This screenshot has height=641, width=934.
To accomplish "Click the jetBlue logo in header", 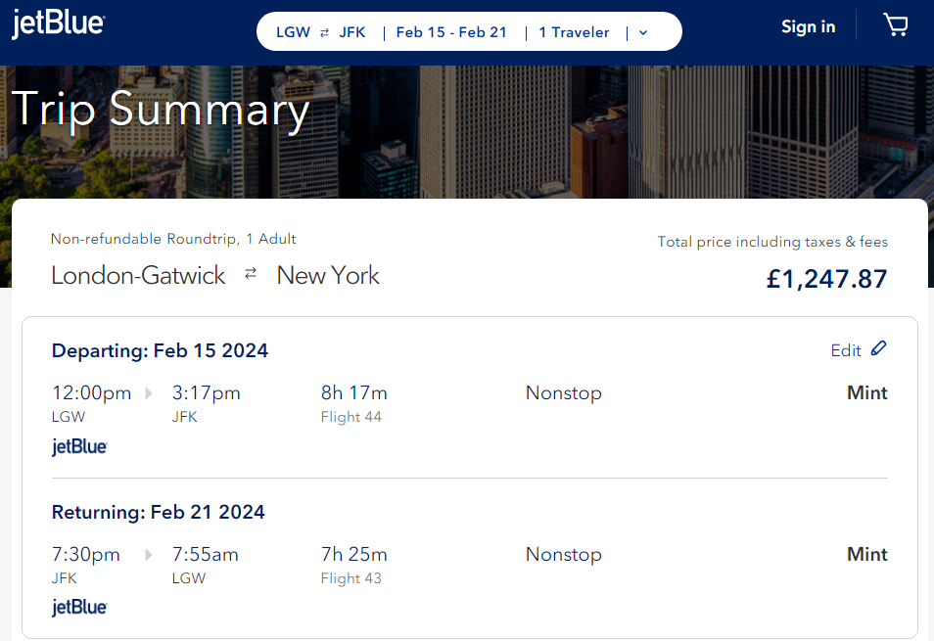I will click(59, 25).
